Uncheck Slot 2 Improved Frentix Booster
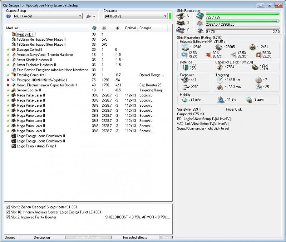Screen dimensions: 286x242 coord(8,217)
